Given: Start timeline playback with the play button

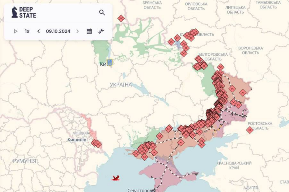Looking at the screenshot, I should [x=16, y=31].
